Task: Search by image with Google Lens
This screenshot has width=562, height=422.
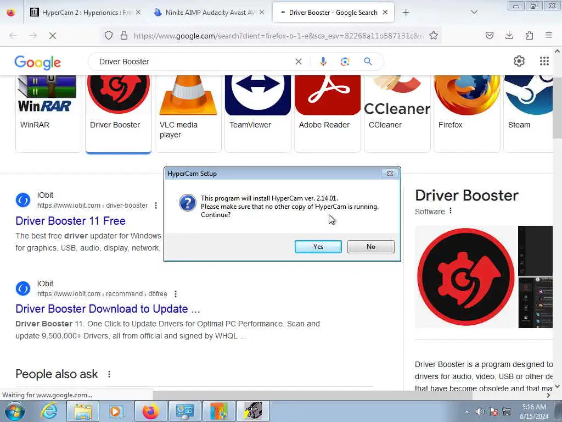Action: coord(345,62)
